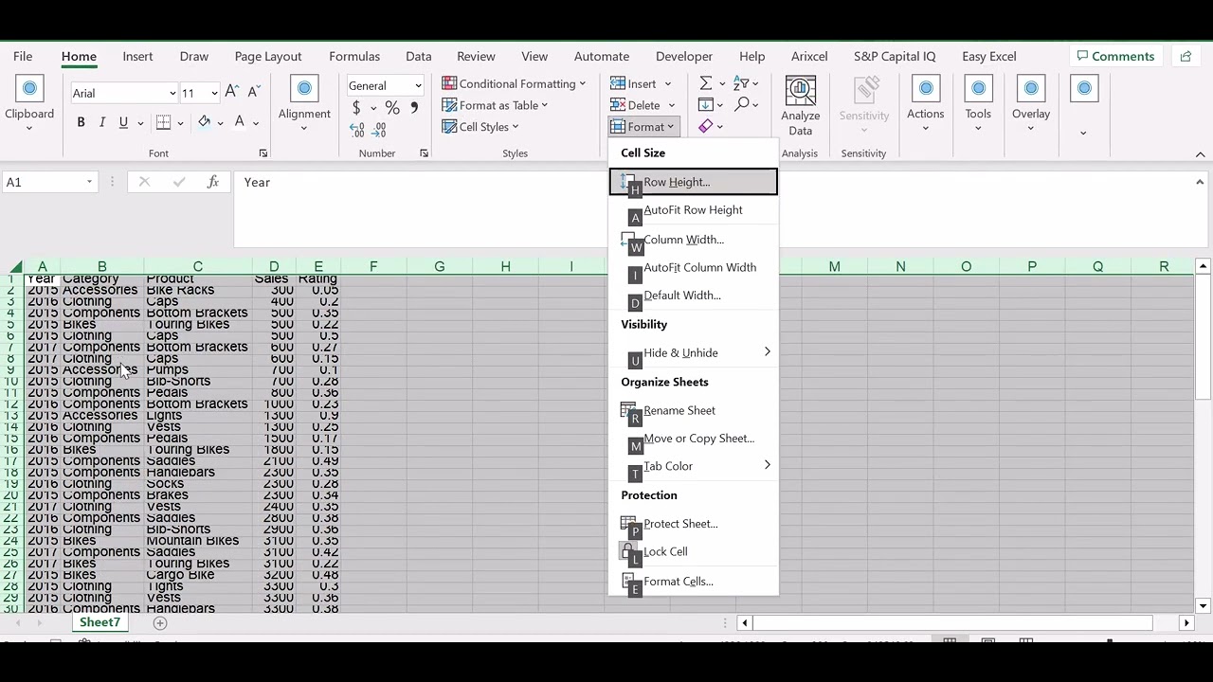Image resolution: width=1213 pixels, height=682 pixels.
Task: Open the Insert cells dropdown
Action: (x=667, y=83)
